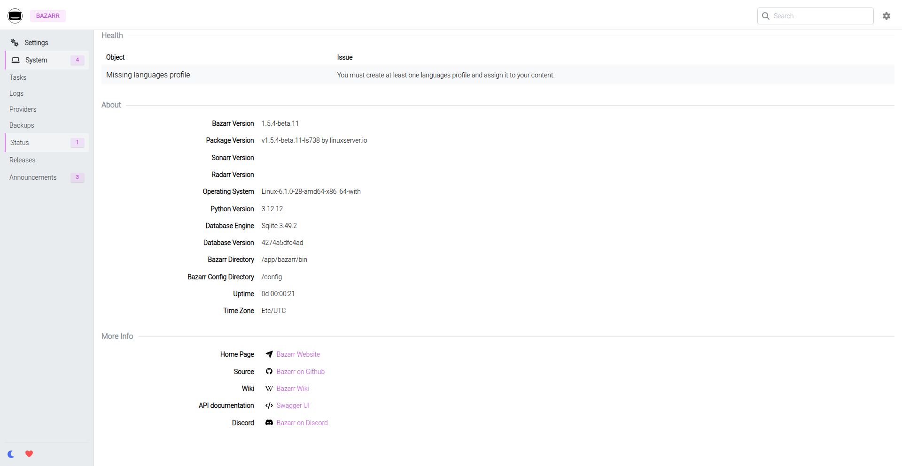Open Announcements showing 3 items
This screenshot has width=902, height=466.
33,177
